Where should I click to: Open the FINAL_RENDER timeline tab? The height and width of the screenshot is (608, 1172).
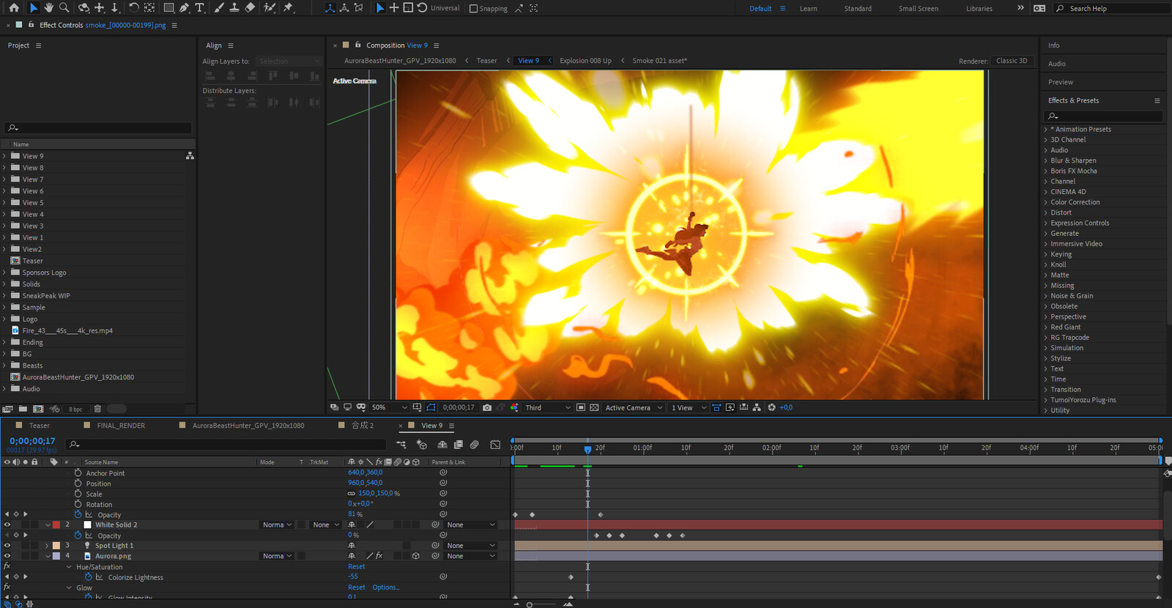tap(121, 426)
